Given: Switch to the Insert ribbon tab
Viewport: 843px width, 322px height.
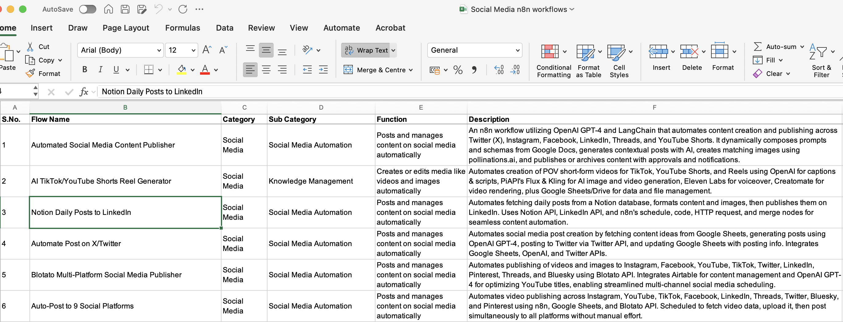Looking at the screenshot, I should click(x=41, y=28).
